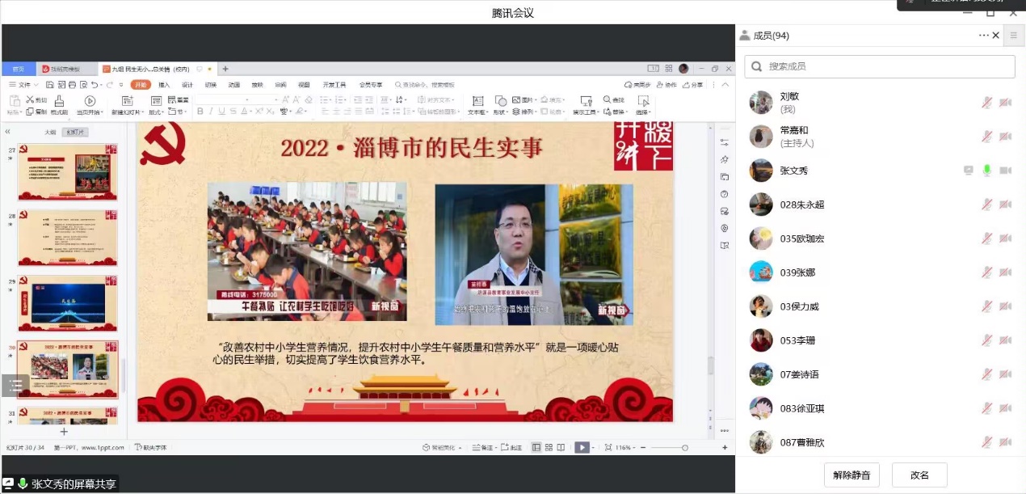Expand the 新建幻灯片 dropdown
This screenshot has height=494, width=1026.
click(x=128, y=112)
